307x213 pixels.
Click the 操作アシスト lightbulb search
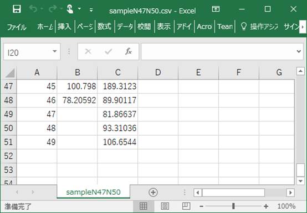pyautogui.click(x=259, y=26)
